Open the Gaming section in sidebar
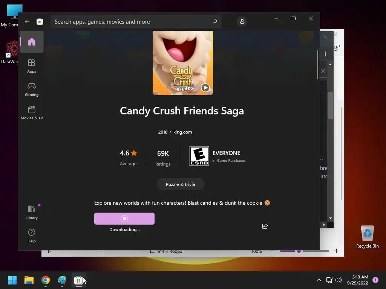This screenshot has width=386, height=289. coord(32,90)
